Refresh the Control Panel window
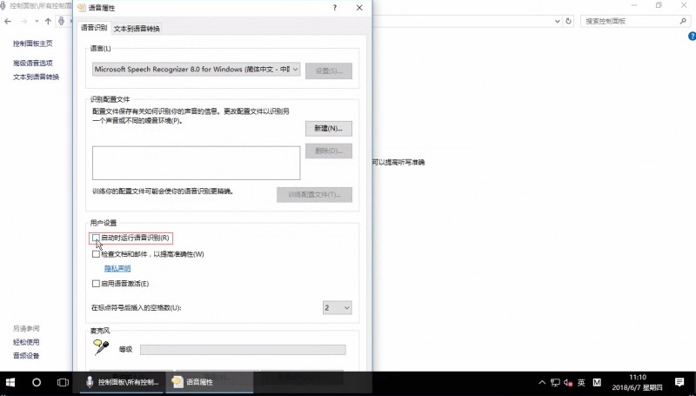The width and height of the screenshot is (696, 396). pos(568,21)
